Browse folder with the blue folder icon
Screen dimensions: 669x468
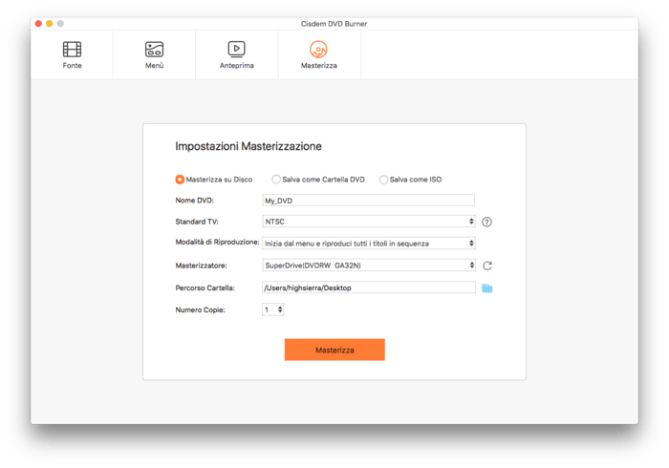click(486, 287)
